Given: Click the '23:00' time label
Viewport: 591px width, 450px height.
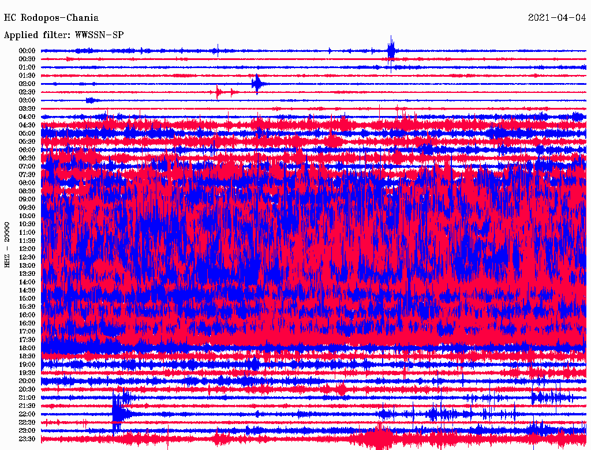Looking at the screenshot, I should [27, 431].
